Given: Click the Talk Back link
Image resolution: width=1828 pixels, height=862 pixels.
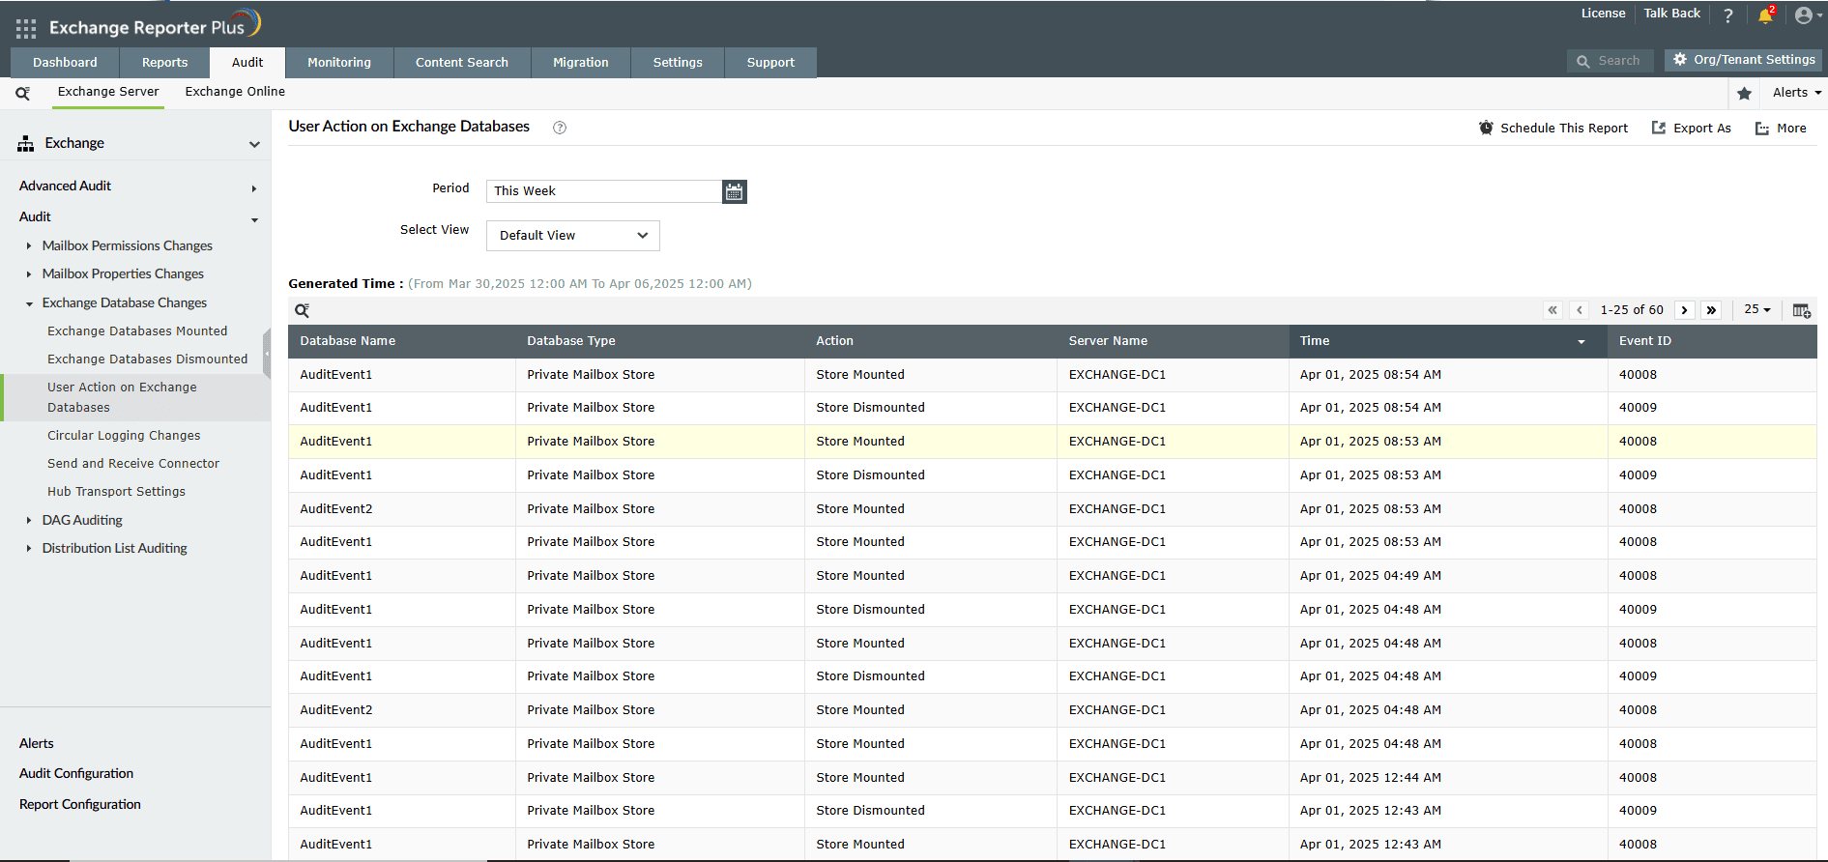Looking at the screenshot, I should tap(1672, 14).
